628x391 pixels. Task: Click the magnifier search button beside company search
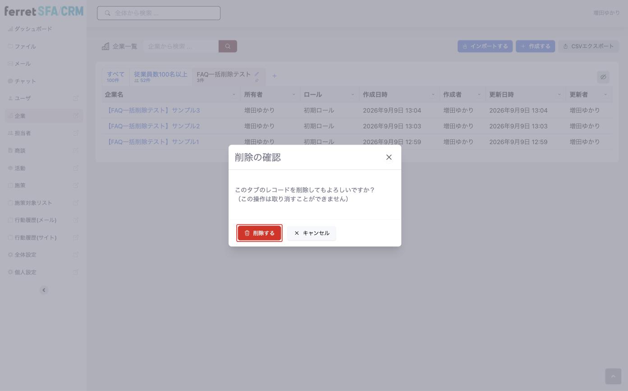pos(228,46)
